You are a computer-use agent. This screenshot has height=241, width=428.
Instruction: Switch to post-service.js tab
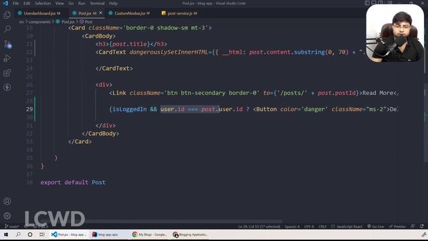[179, 13]
